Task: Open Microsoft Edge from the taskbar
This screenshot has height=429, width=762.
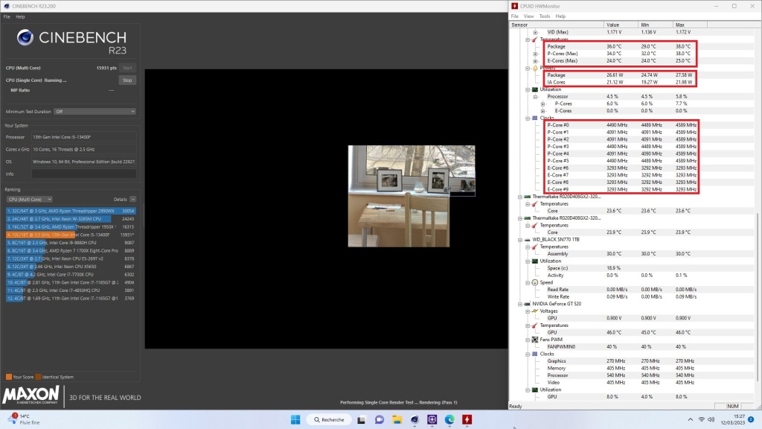Action: [x=449, y=419]
